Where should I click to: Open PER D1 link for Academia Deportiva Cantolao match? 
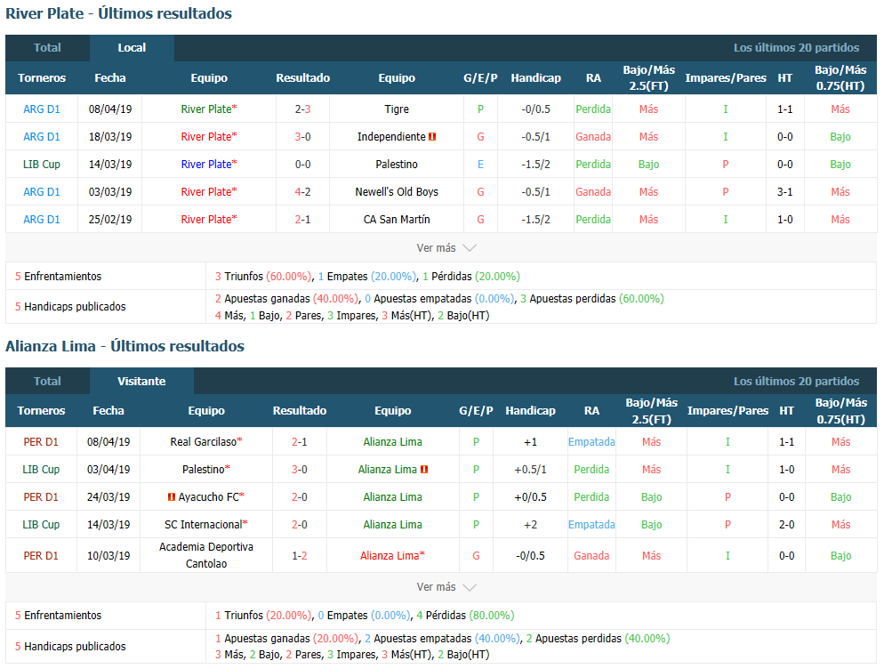(41, 556)
